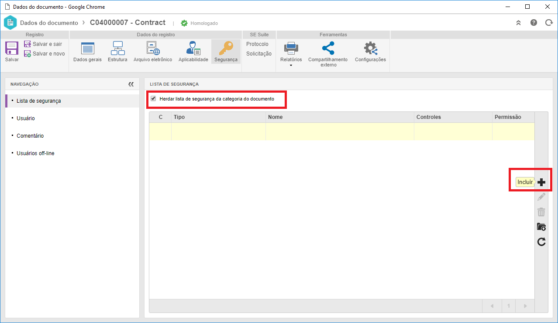Open Compartilhamento externo share icon
This screenshot has height=323, width=558.
(x=328, y=48)
